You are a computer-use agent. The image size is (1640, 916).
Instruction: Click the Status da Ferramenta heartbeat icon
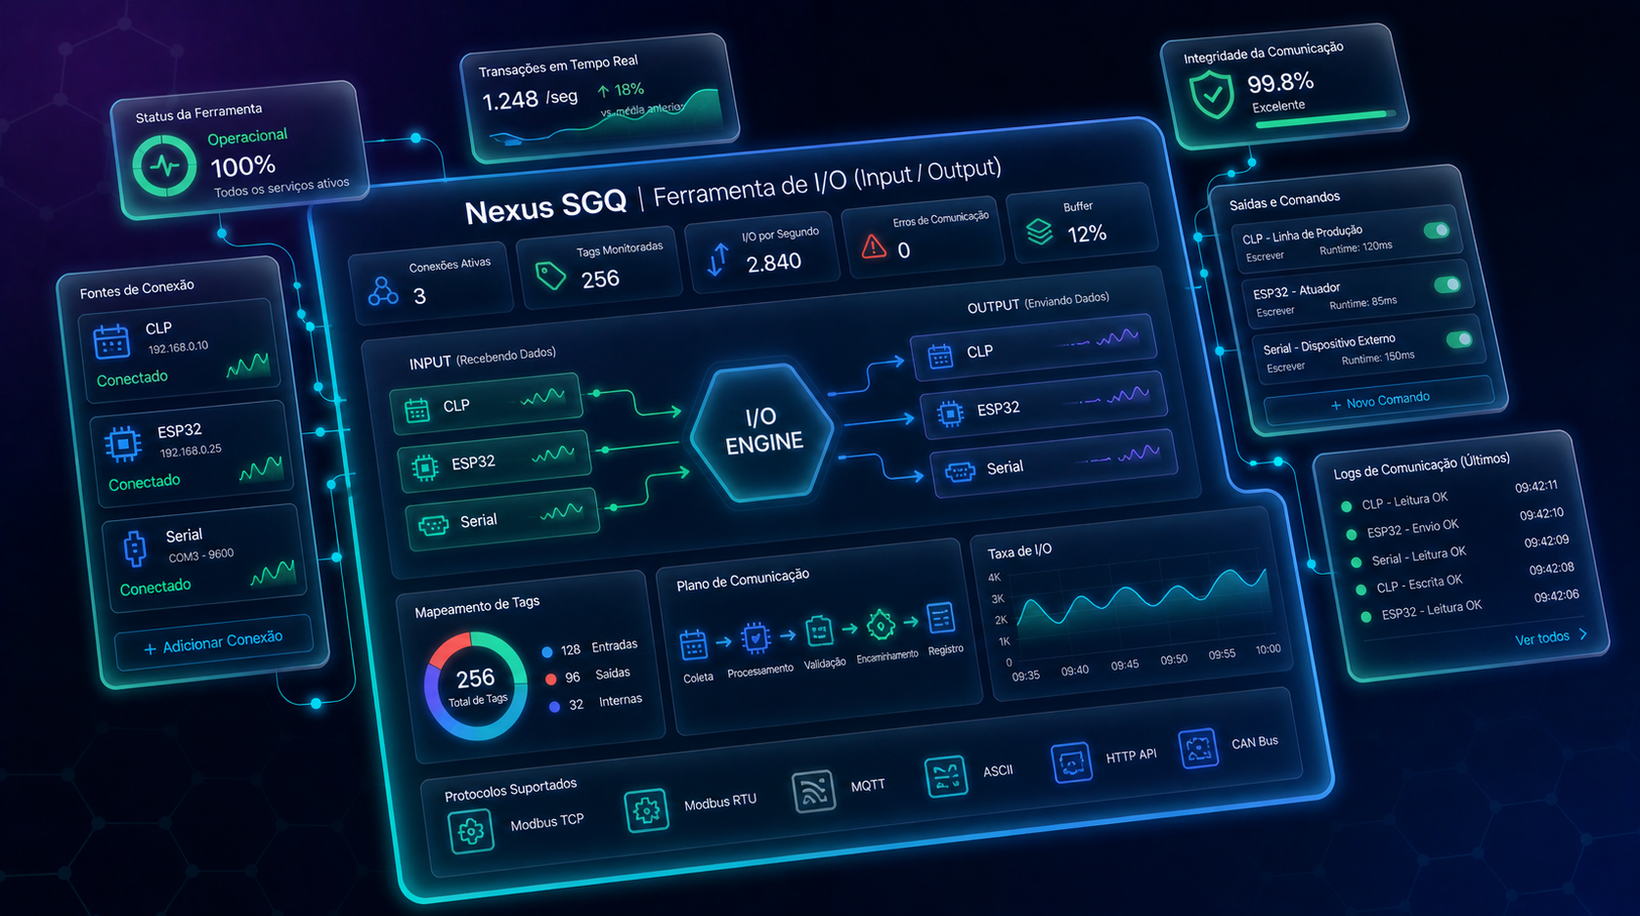164,165
